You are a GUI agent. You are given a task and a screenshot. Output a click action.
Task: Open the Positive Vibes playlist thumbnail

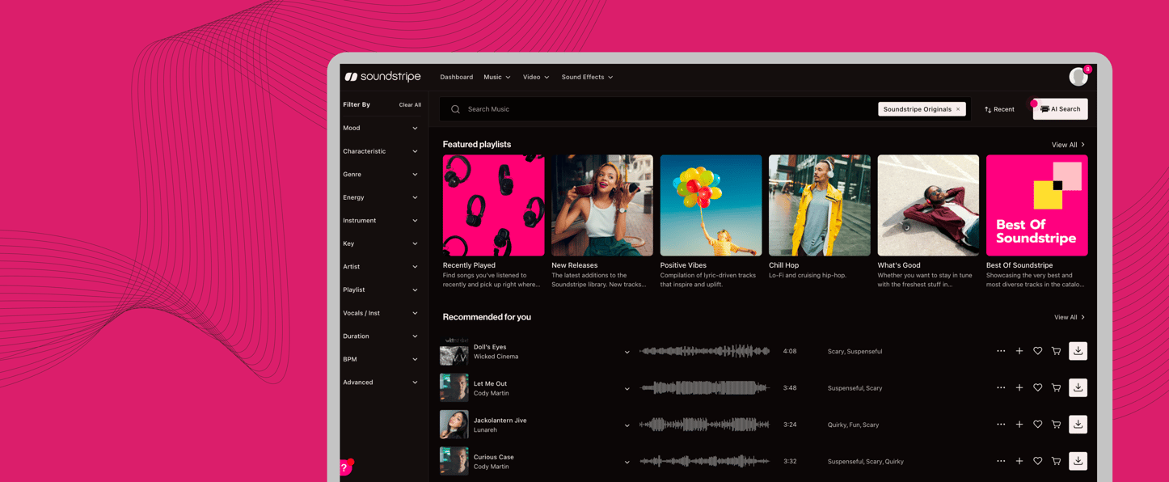tap(711, 205)
